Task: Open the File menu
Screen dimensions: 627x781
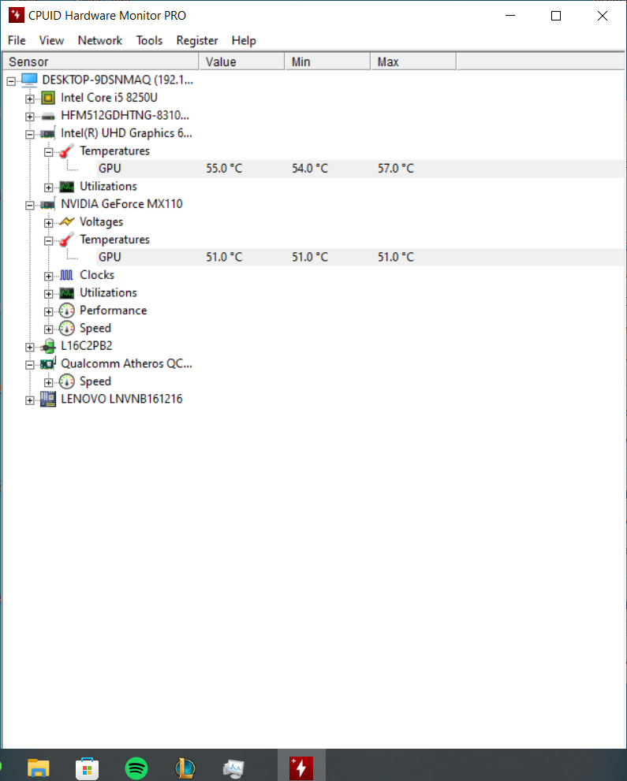Action: [17, 40]
